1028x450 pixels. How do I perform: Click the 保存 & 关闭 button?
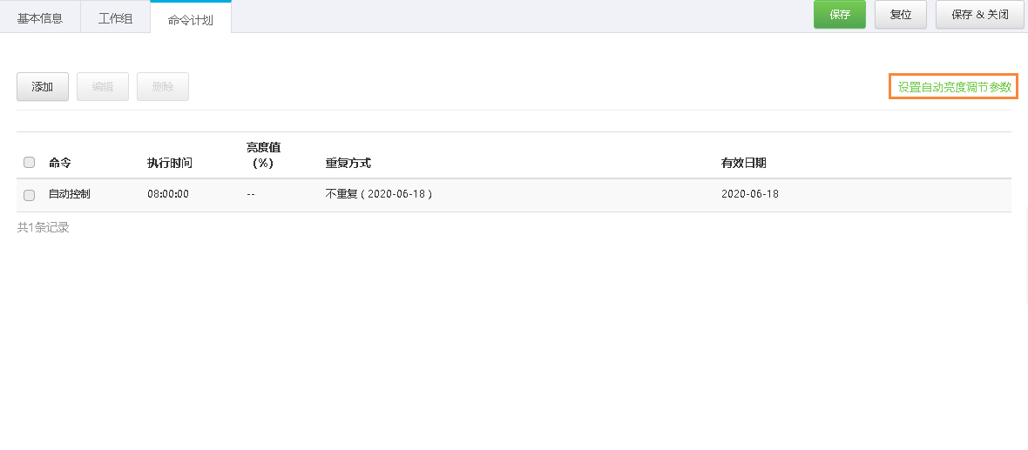[x=979, y=15]
